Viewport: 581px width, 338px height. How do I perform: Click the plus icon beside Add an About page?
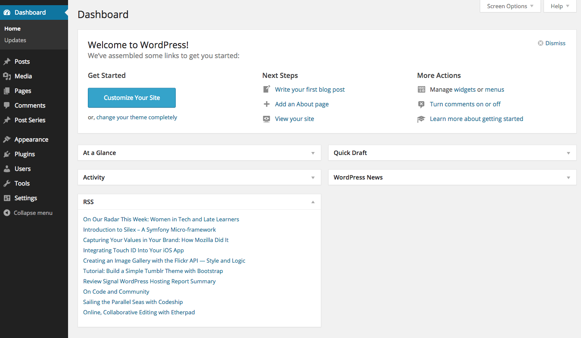click(x=267, y=104)
